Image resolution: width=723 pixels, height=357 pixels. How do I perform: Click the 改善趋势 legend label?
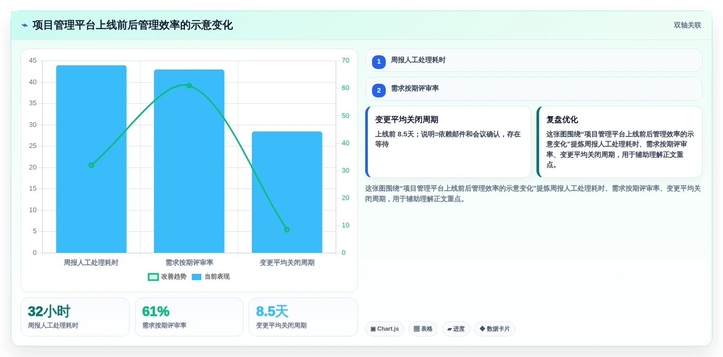click(x=174, y=277)
